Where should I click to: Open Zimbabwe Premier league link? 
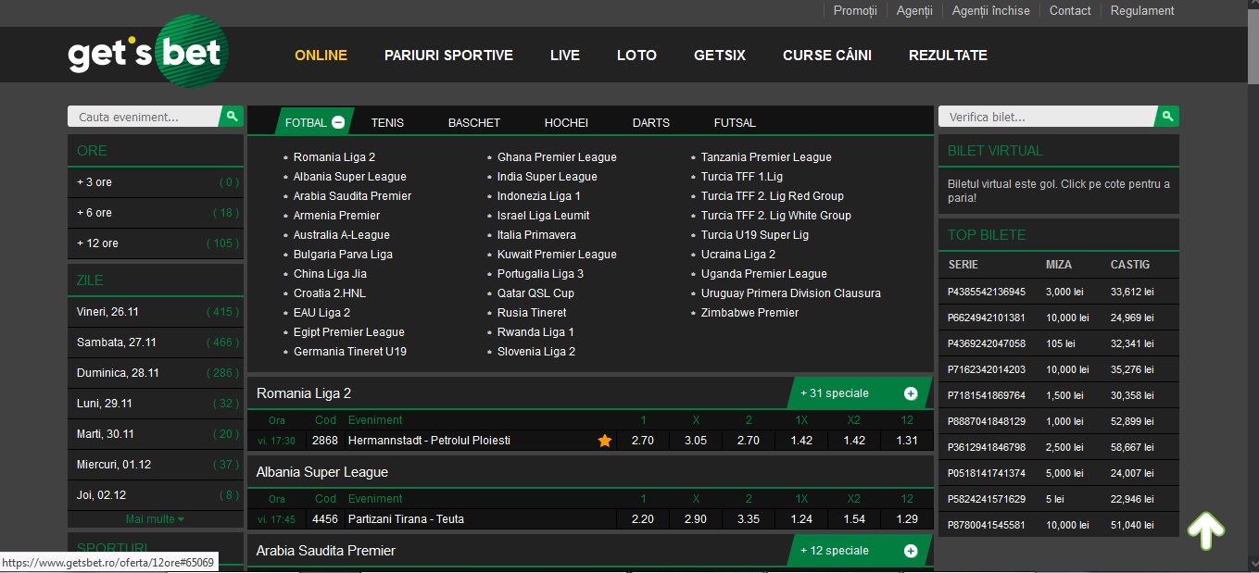click(x=749, y=313)
